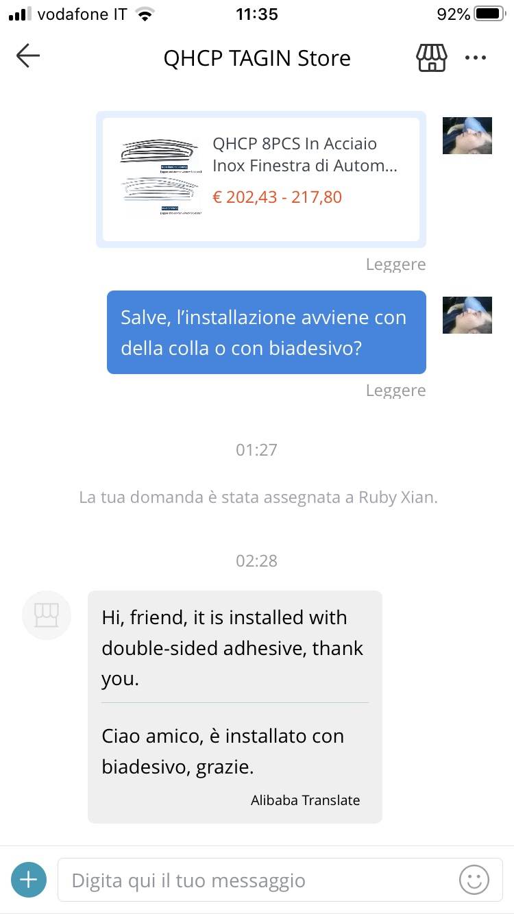Tap the user avatar beside product card

467,135
